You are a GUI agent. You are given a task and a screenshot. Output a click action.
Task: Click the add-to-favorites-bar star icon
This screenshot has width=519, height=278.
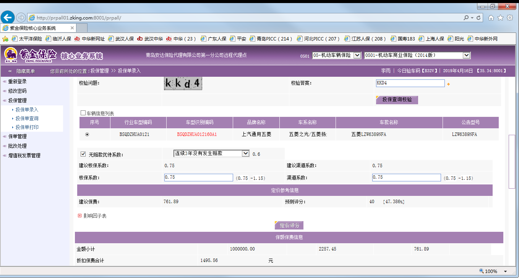(x=5, y=39)
